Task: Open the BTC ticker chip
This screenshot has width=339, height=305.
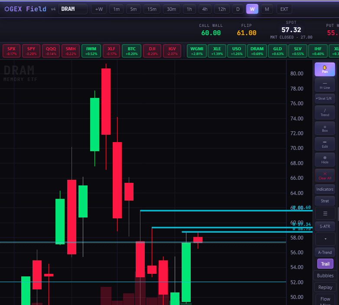Action: point(131,51)
